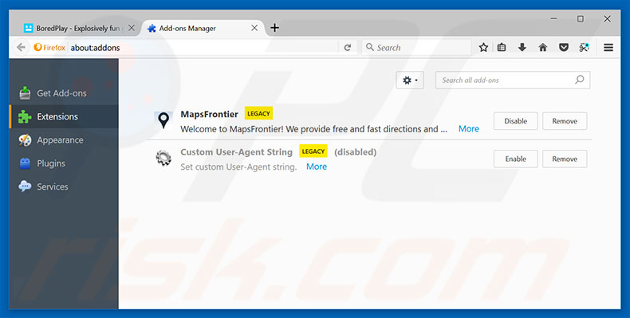Maximize the Firefox window
Screen dimensions: 630x318
point(581,18)
